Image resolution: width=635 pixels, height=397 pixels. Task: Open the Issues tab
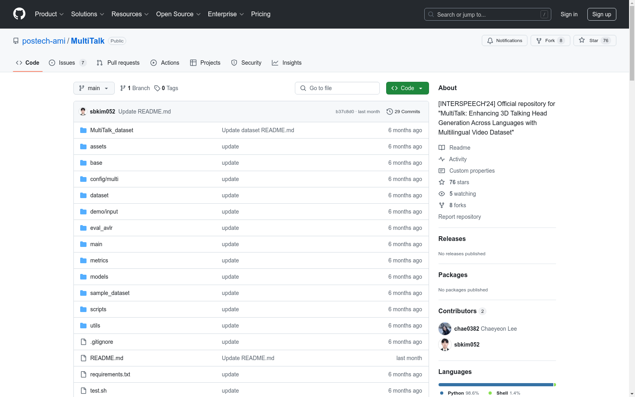click(67, 63)
